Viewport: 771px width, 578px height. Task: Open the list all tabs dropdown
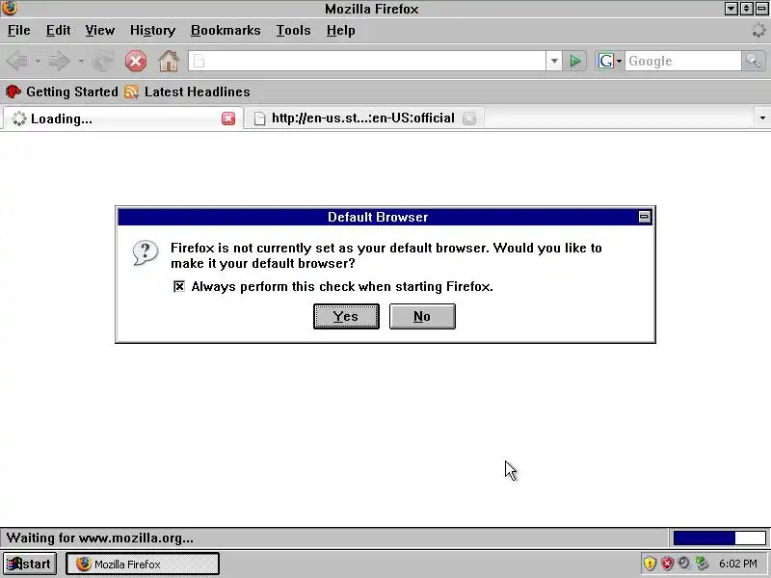(x=762, y=118)
